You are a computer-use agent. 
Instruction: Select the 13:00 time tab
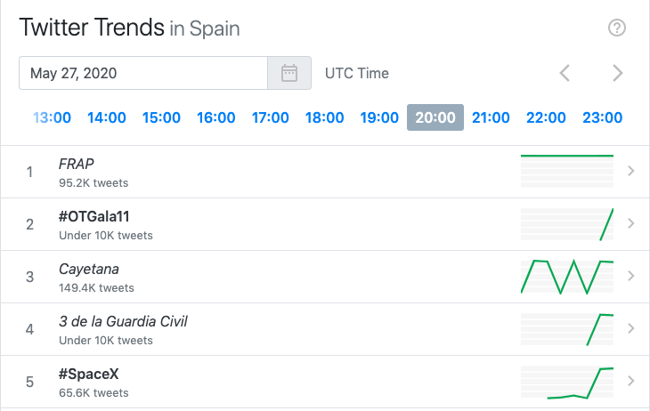point(52,117)
